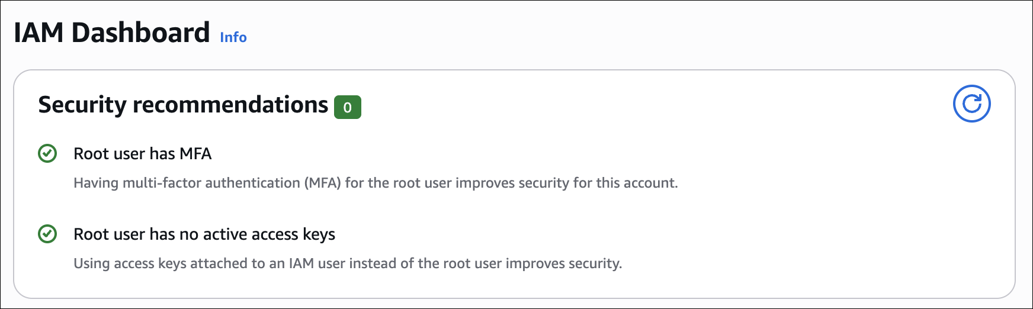This screenshot has width=1033, height=309.
Task: Click the green 0 recommendations count badge
Action: click(348, 107)
